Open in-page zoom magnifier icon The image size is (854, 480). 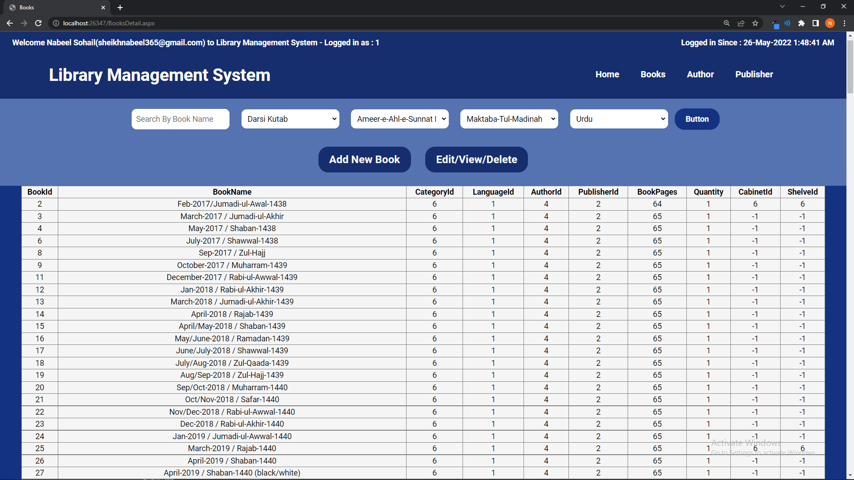[726, 23]
